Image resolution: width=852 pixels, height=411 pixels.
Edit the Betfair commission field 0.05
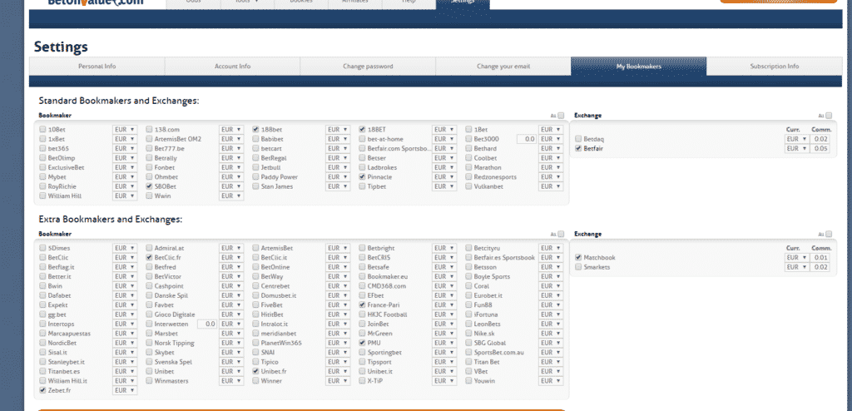pos(820,148)
